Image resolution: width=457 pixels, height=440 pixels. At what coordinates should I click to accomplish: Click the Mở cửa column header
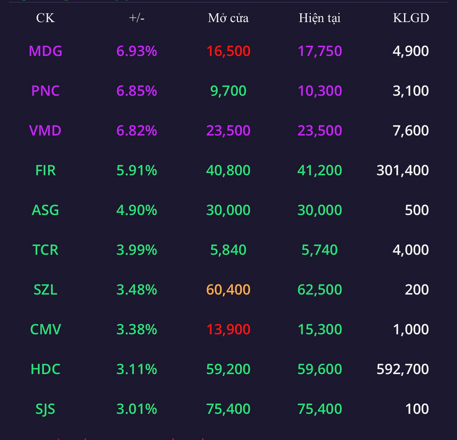coord(228,18)
